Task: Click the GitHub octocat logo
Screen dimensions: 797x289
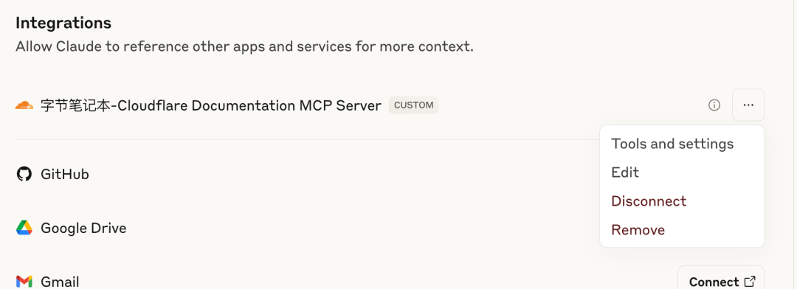Action: pyautogui.click(x=24, y=174)
